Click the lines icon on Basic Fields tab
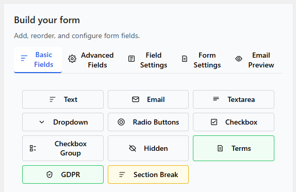This screenshot has height=192, width=296. click(x=24, y=58)
